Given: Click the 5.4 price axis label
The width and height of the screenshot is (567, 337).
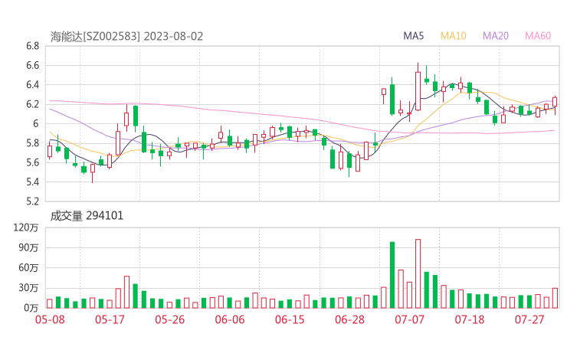Looking at the screenshot, I should 32,182.
